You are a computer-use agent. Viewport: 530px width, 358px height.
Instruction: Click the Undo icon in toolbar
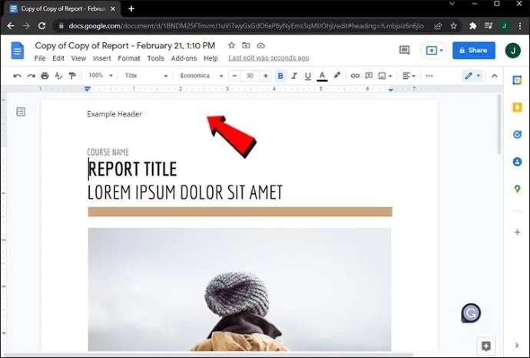tap(17, 76)
